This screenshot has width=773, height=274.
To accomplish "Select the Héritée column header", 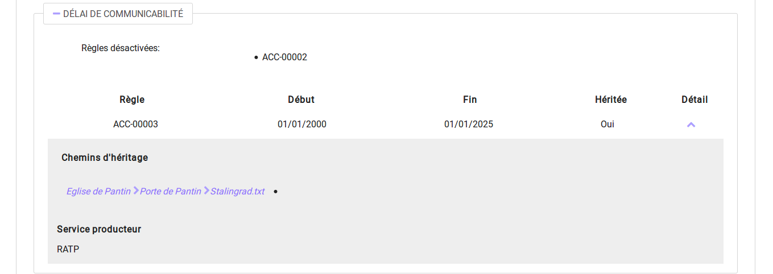I will (x=611, y=99).
